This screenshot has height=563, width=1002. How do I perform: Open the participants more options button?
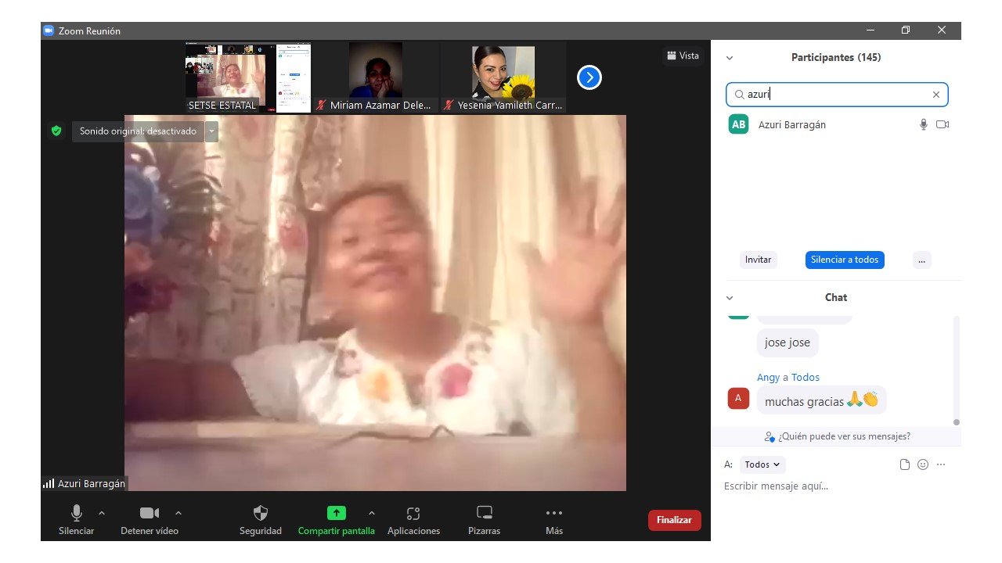(922, 260)
